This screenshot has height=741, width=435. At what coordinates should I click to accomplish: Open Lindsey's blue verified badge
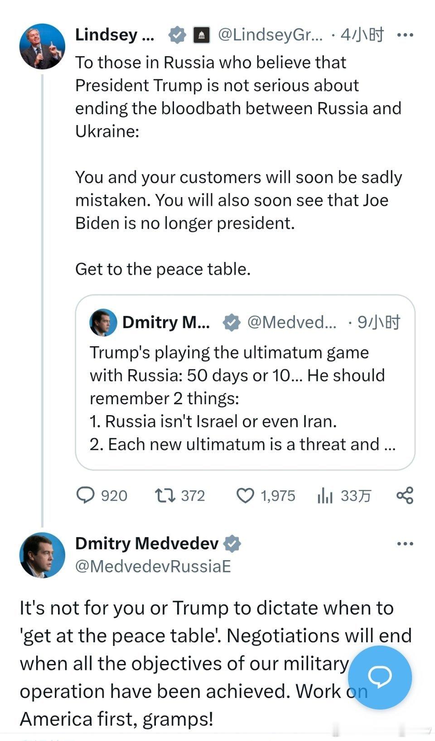point(177,35)
